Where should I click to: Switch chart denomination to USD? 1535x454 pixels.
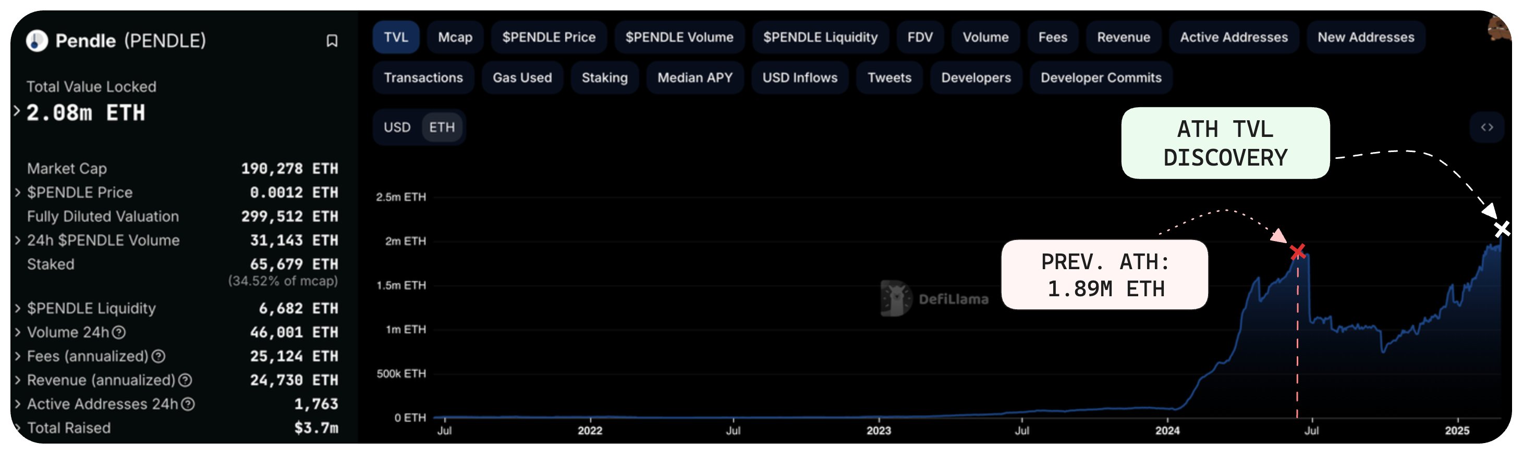tap(397, 128)
